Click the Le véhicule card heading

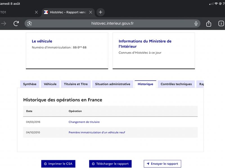coord(42,41)
